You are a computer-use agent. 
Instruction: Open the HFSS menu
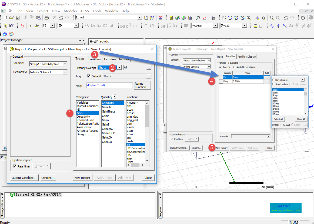(85, 11)
